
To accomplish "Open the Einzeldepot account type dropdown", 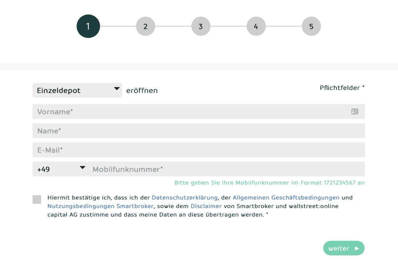I will pyautogui.click(x=77, y=90).
